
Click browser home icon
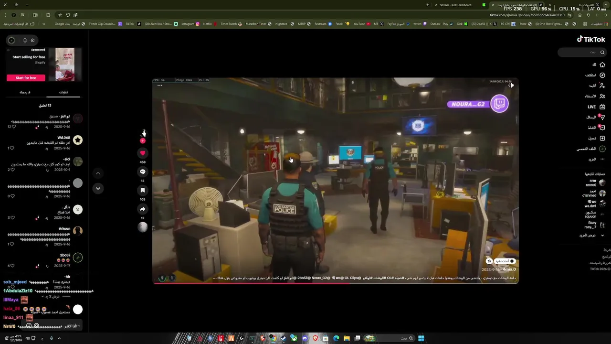point(580,15)
